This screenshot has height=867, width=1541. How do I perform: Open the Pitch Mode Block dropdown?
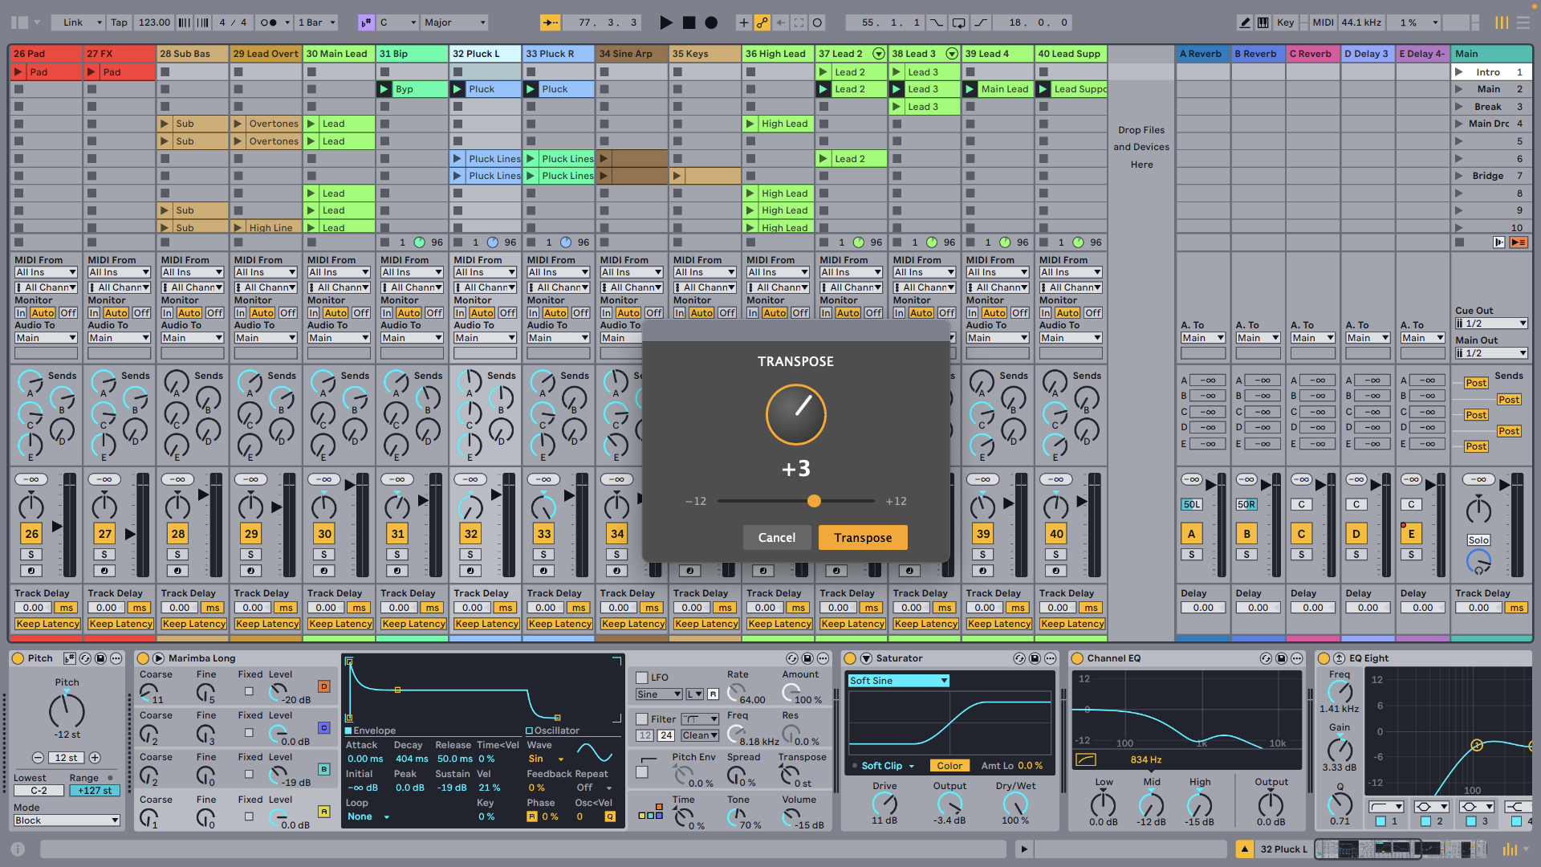67,820
